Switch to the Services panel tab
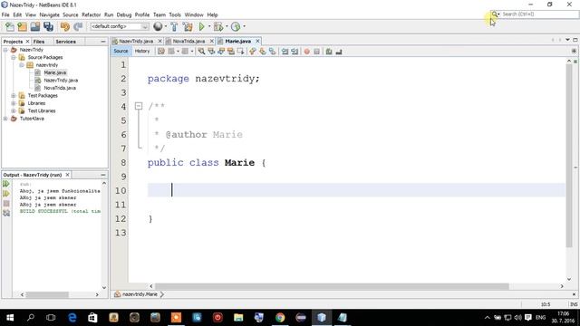 pyautogui.click(x=66, y=42)
